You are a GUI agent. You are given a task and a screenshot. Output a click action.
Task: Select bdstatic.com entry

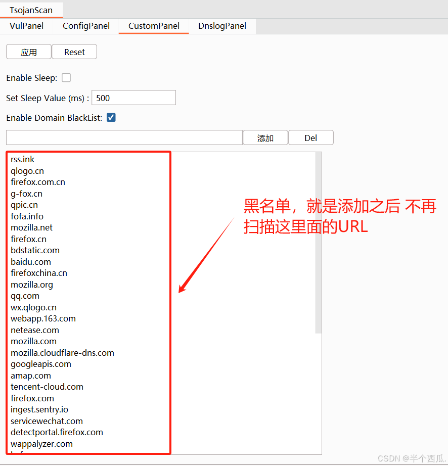(x=35, y=250)
